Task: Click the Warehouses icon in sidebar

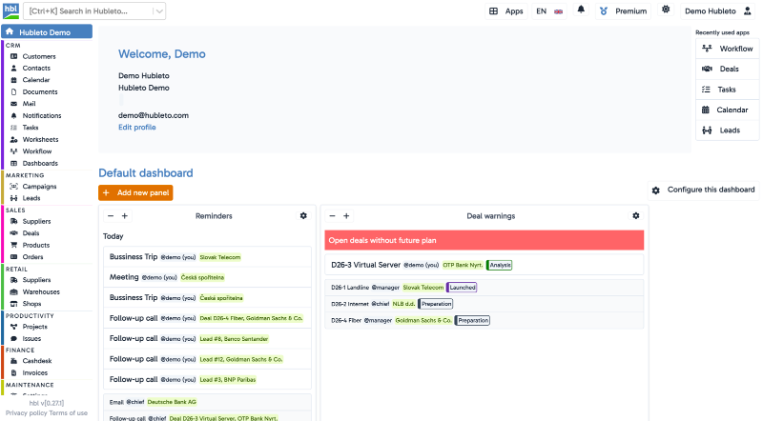Action: [13, 291]
